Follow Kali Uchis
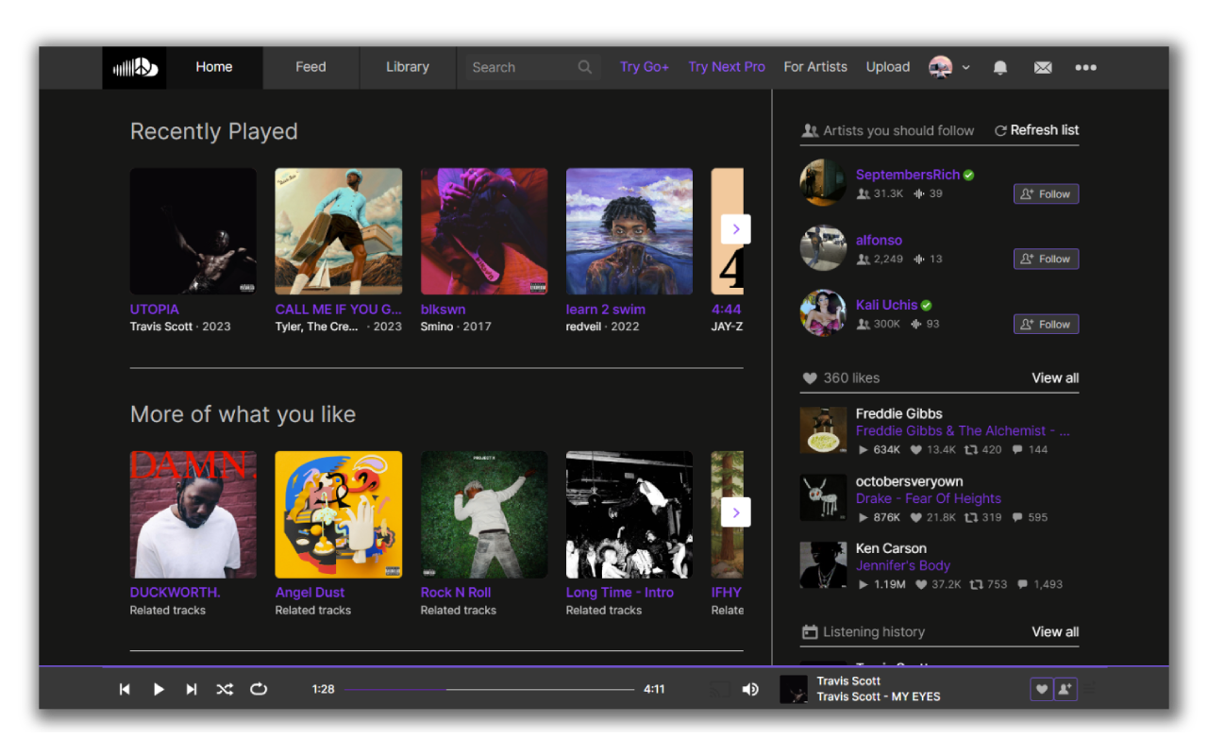The width and height of the screenshot is (1208, 755). pyautogui.click(x=1046, y=324)
